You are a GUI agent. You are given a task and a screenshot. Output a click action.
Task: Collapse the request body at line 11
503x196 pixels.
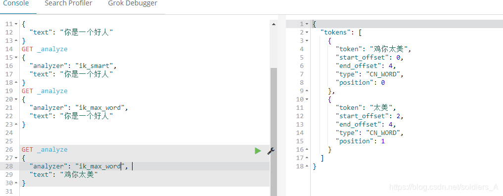(16, 24)
